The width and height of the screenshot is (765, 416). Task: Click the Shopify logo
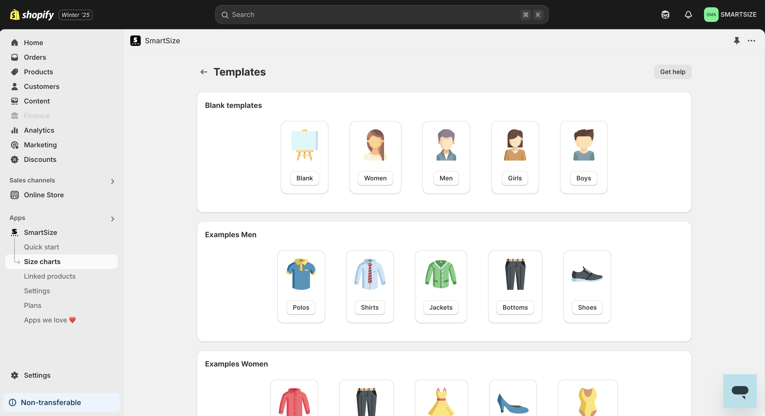point(32,15)
